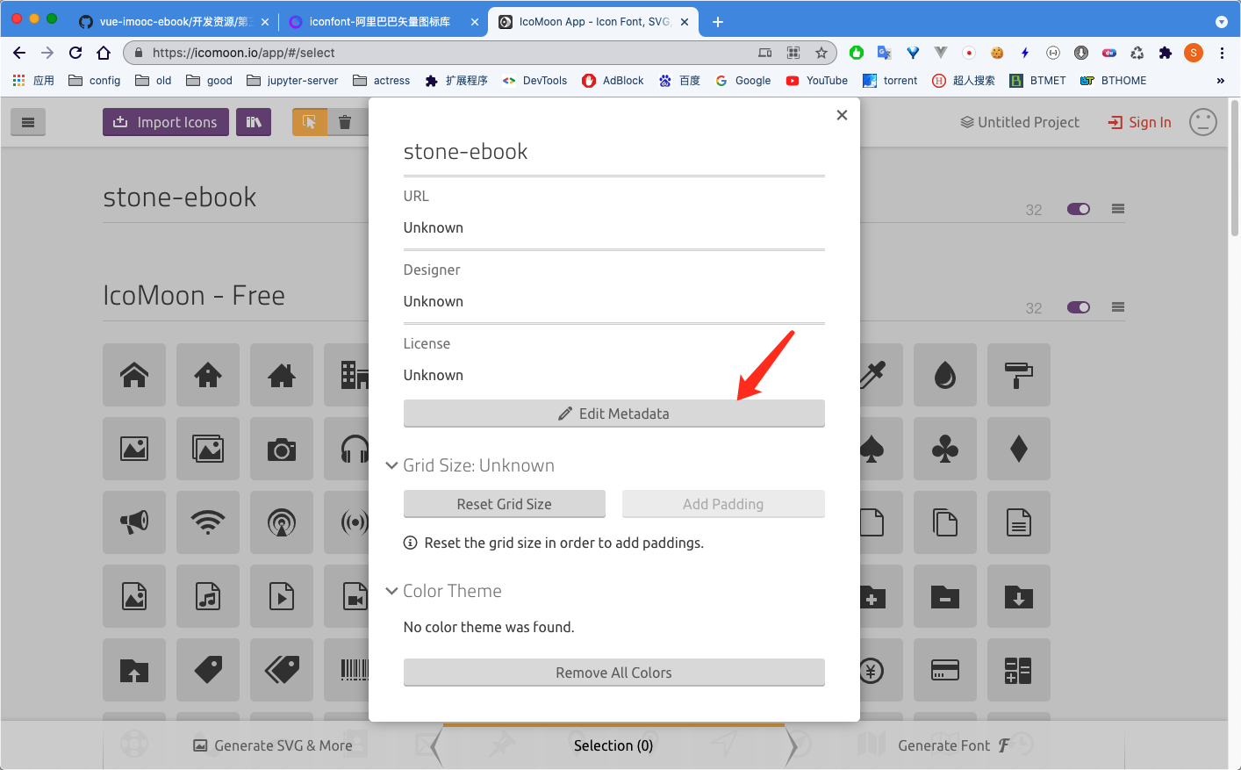Switch to iconfont browser tab

click(382, 22)
